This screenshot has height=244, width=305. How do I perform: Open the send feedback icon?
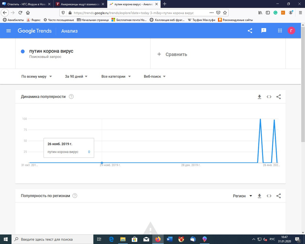pyautogui.click(x=263, y=30)
